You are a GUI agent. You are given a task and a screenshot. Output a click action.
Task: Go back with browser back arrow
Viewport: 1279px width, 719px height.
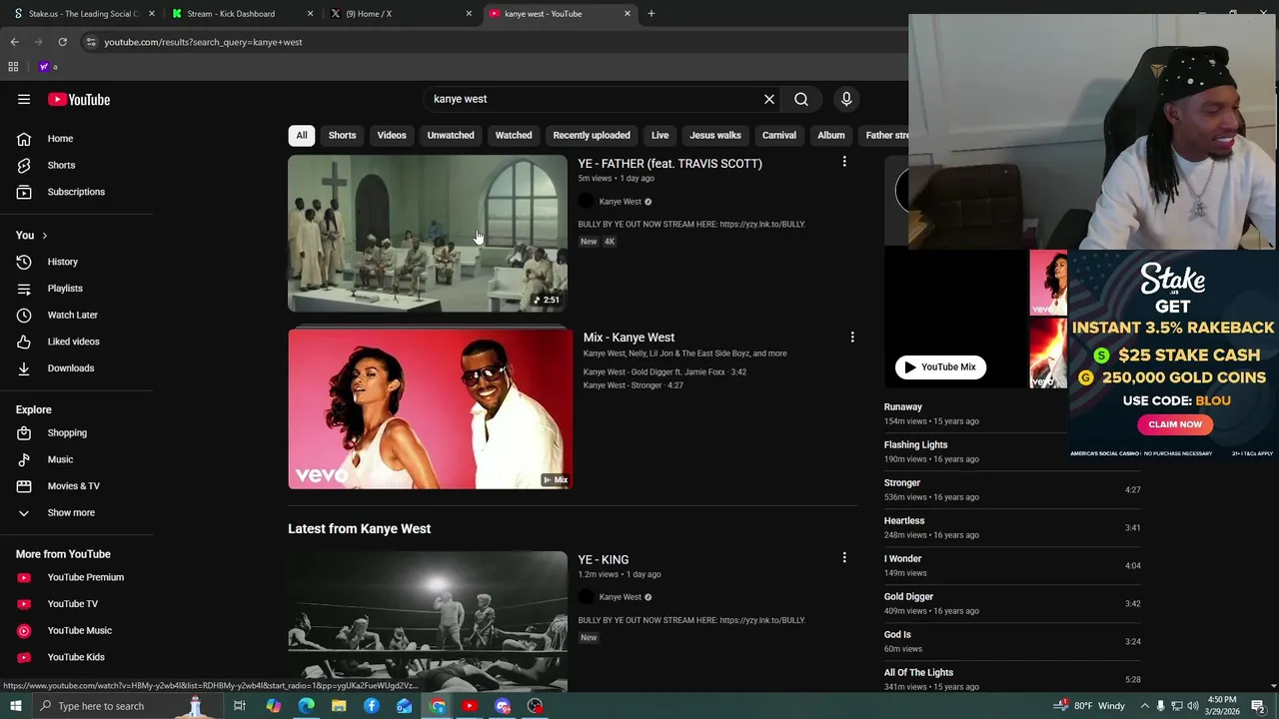point(14,42)
